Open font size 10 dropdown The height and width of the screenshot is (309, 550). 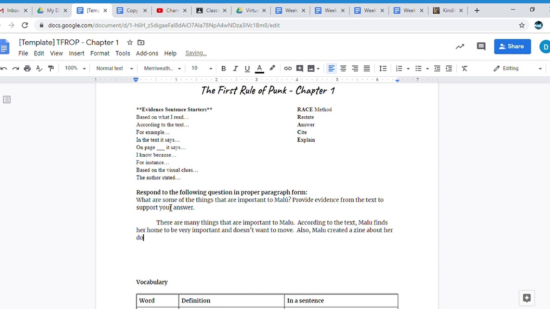(x=202, y=68)
